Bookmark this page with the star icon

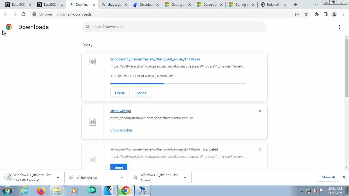pos(306,14)
